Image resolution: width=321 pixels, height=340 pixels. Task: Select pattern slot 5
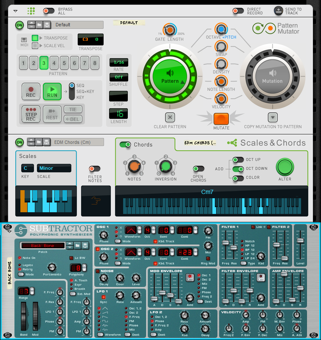coord(64,64)
